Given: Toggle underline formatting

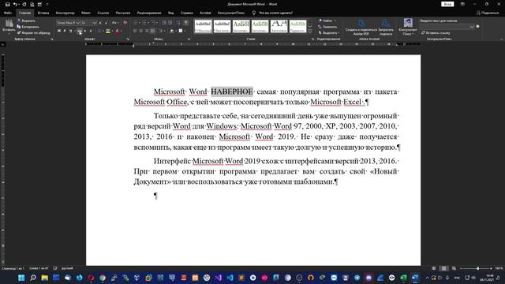Looking at the screenshot, I should click(x=70, y=31).
